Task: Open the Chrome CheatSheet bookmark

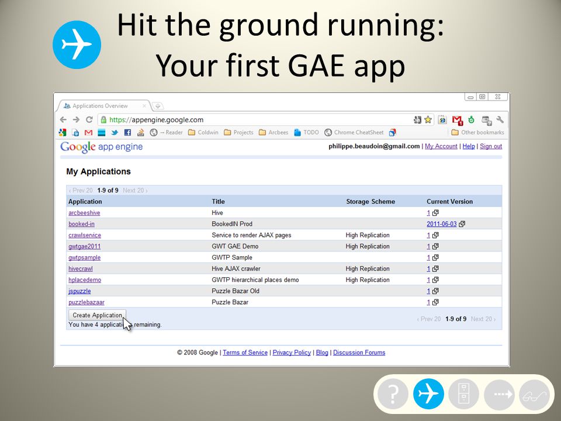Action: [x=354, y=133]
